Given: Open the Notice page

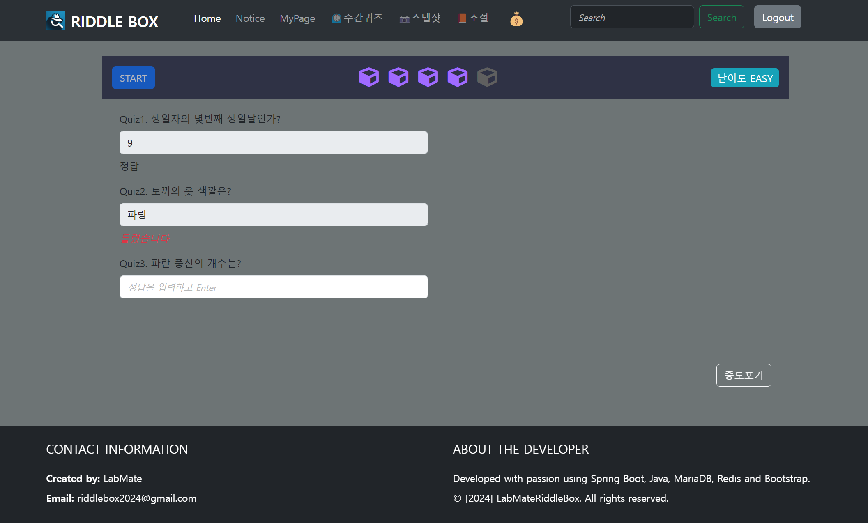Looking at the screenshot, I should (250, 18).
